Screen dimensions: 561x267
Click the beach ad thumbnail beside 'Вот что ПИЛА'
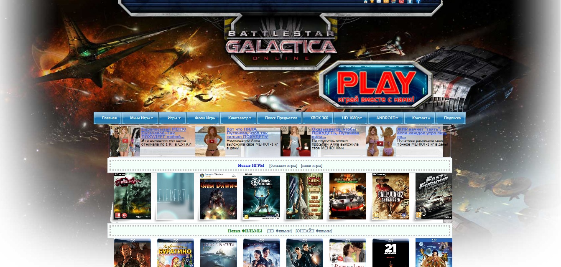(x=210, y=141)
